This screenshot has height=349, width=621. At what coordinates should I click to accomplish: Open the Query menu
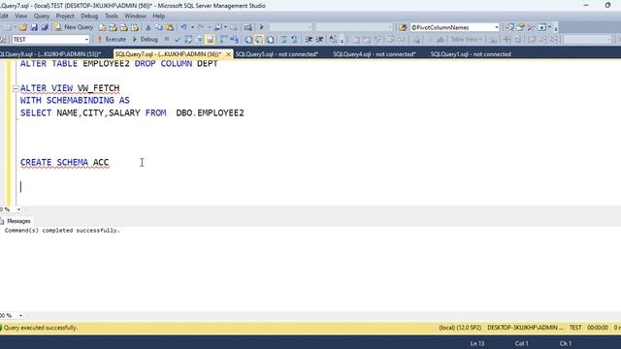pyautogui.click(x=42, y=16)
